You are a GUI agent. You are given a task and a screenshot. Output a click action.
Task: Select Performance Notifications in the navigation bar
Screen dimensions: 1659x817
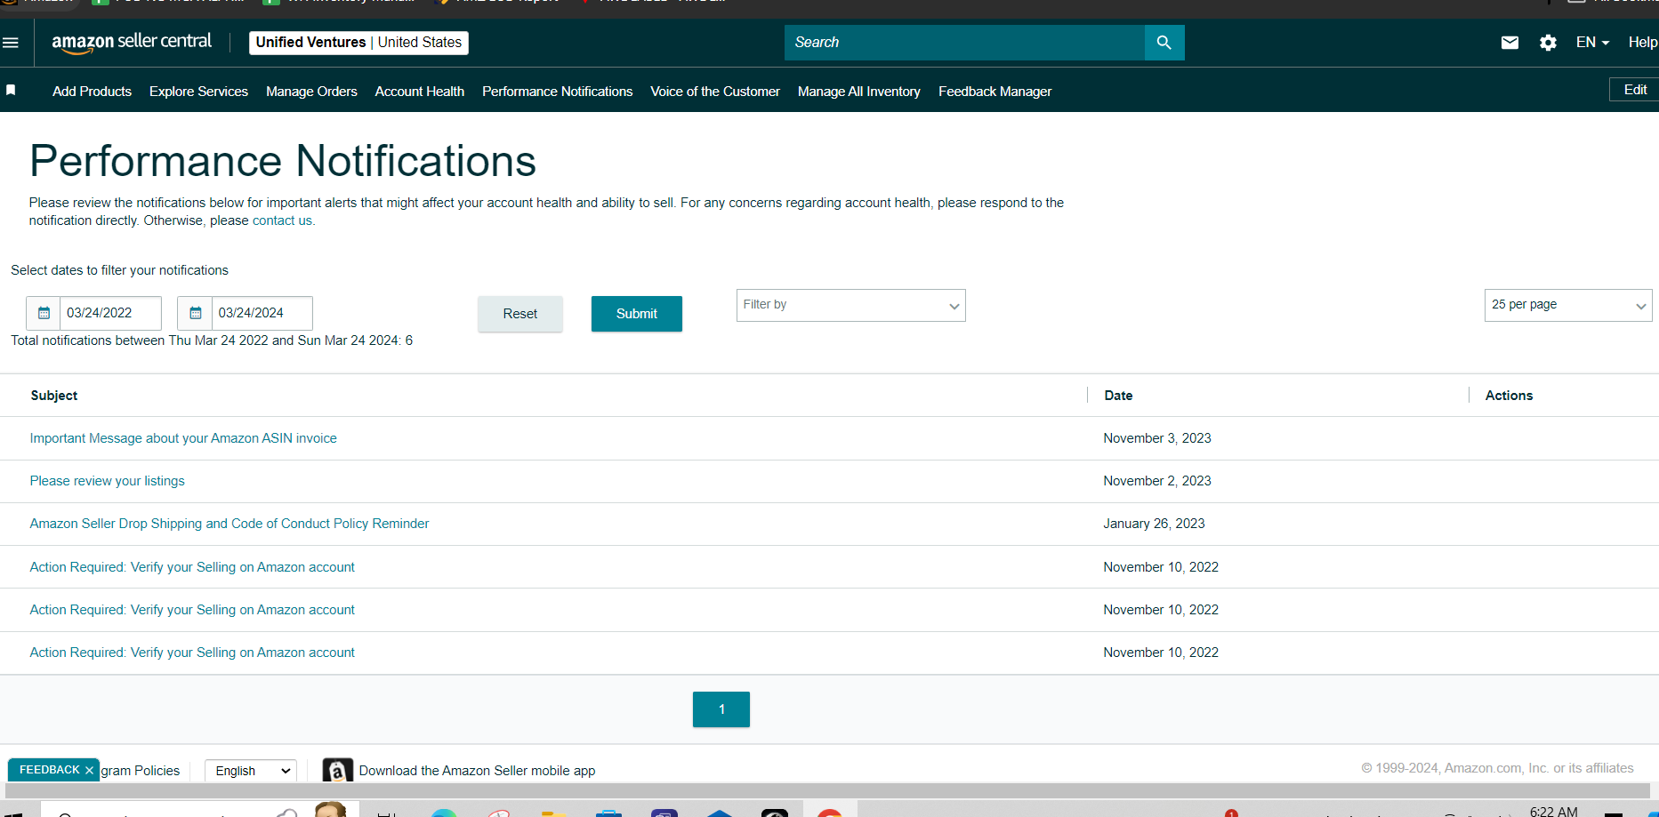coord(558,92)
